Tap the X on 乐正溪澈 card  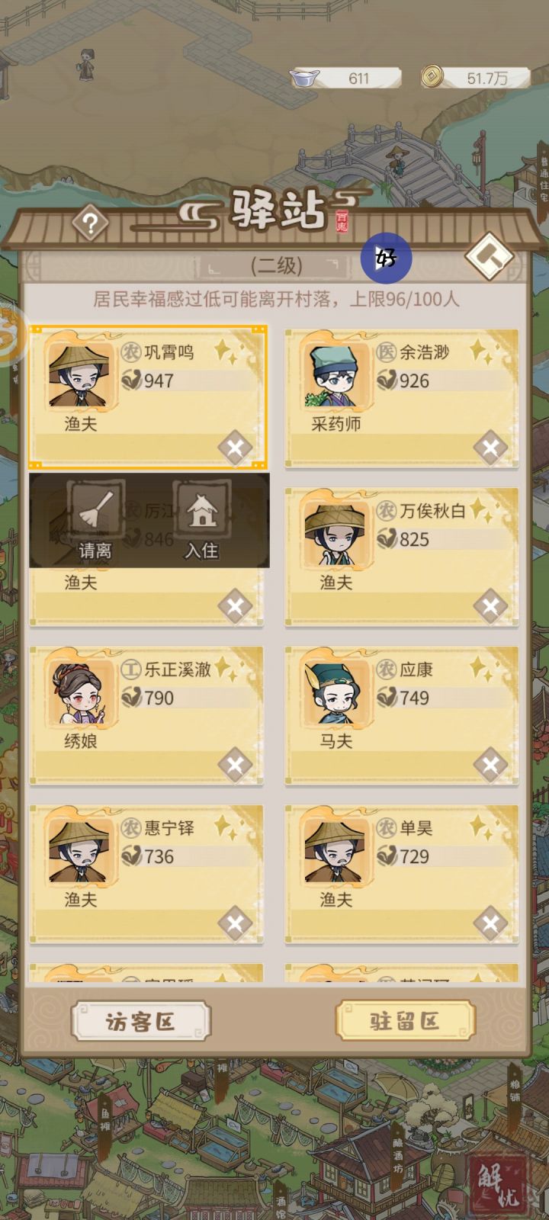tap(235, 766)
